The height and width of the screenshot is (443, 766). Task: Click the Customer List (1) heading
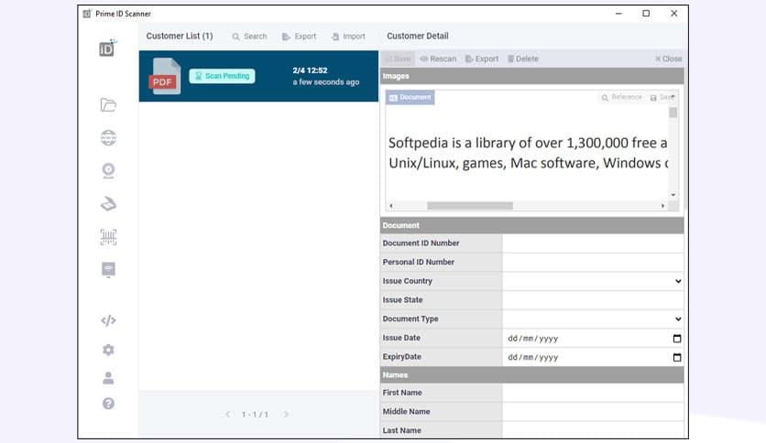180,36
